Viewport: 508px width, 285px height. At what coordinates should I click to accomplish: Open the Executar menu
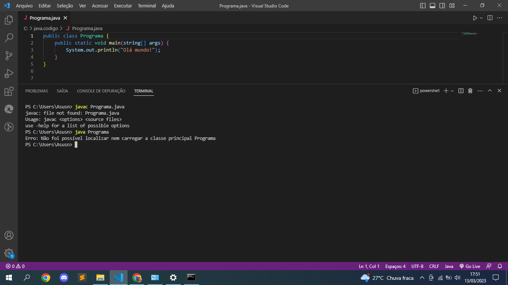pos(123,6)
